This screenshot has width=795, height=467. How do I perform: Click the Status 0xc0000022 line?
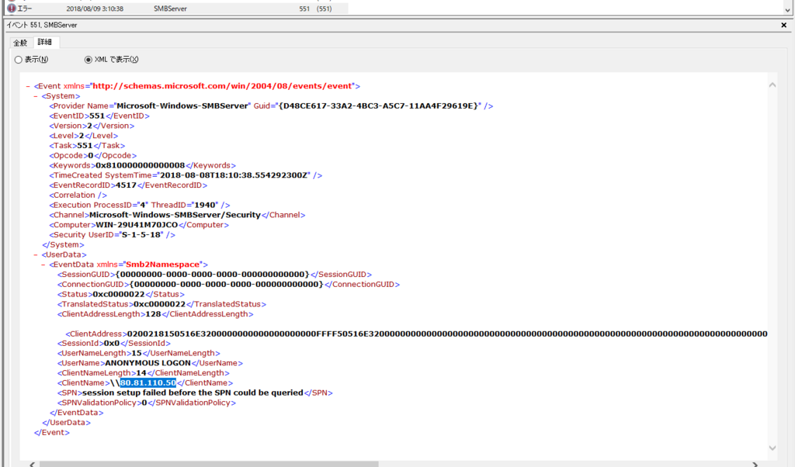click(121, 294)
